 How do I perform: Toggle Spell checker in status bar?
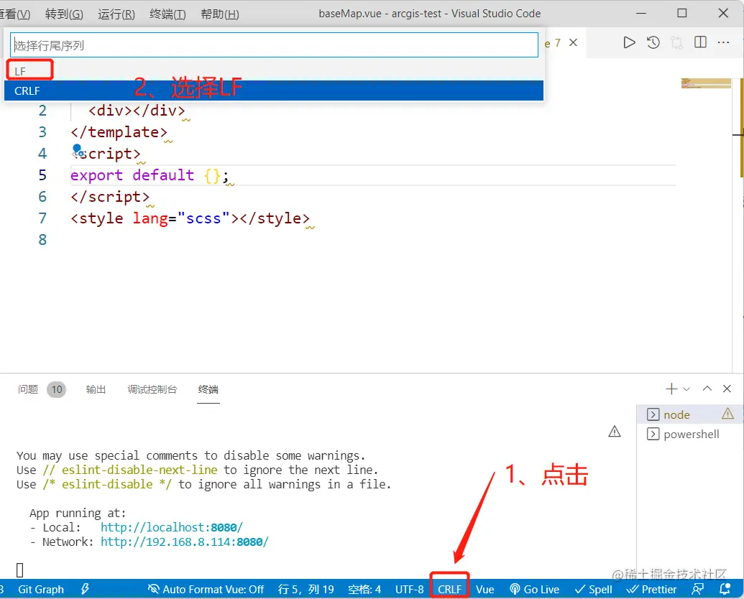593,589
